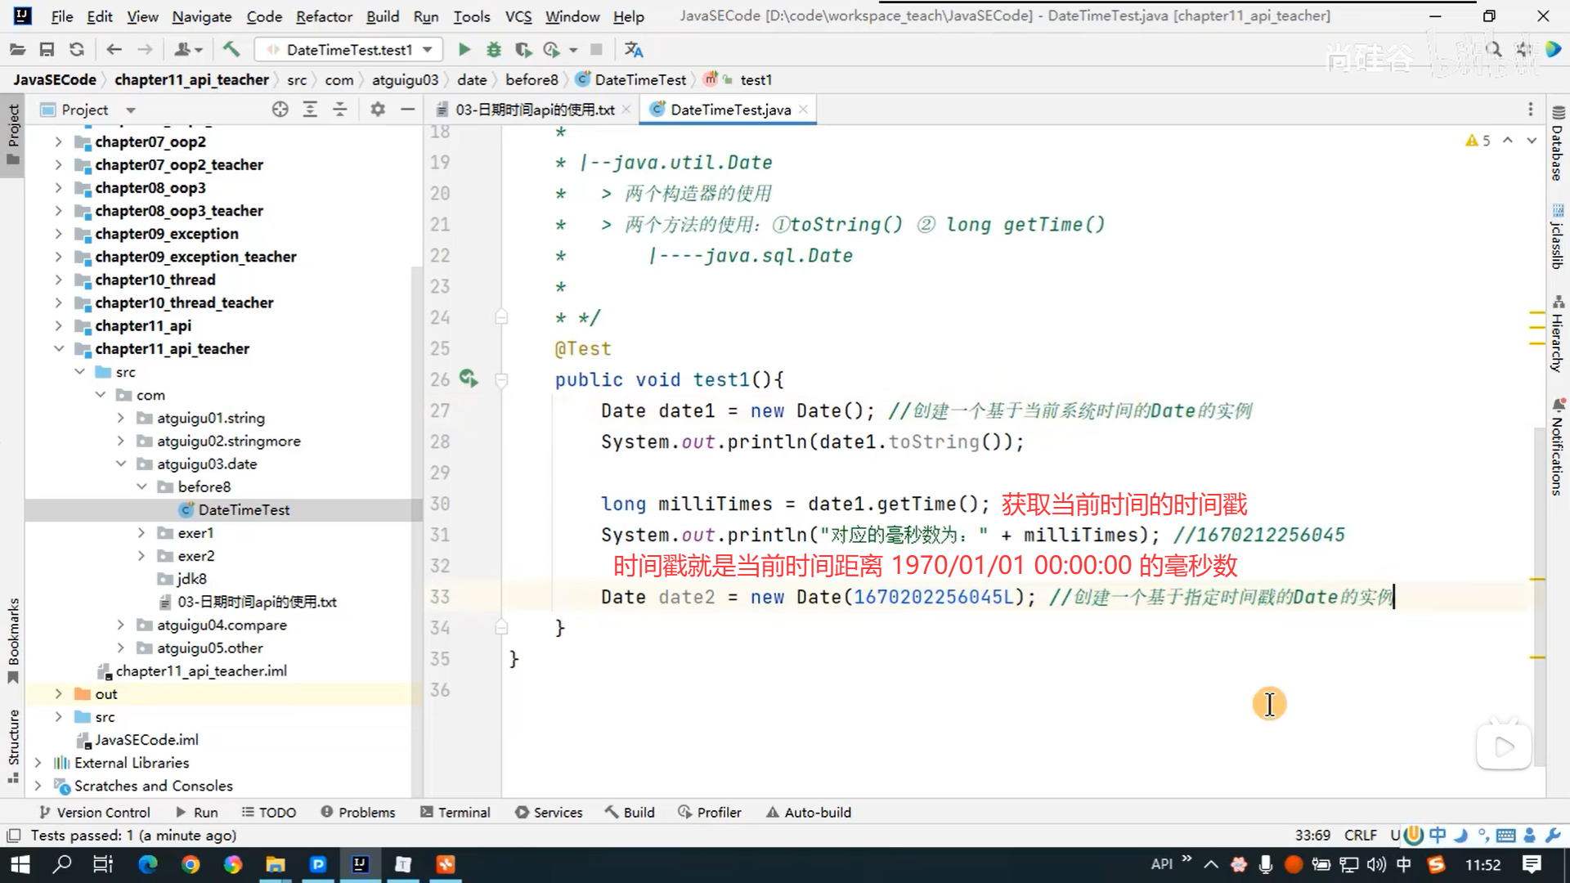This screenshot has width=1570, height=883.
Task: Open Project panel settings gear
Action: tap(377, 110)
